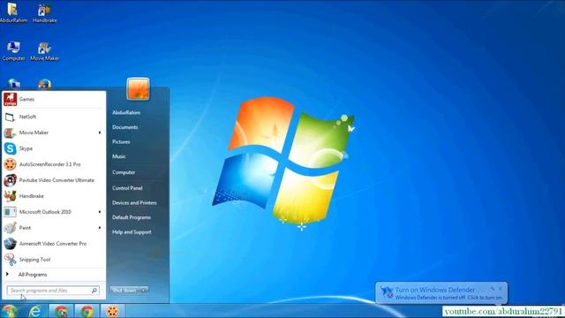Image resolution: width=565 pixels, height=318 pixels.
Task: Open Games from the Start menu
Action: (x=54, y=99)
